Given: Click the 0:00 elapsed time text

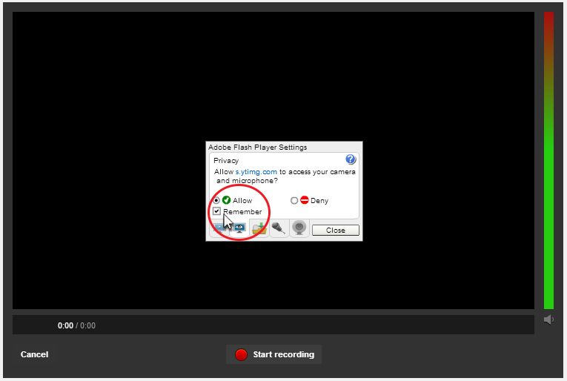Looking at the screenshot, I should 65,325.
